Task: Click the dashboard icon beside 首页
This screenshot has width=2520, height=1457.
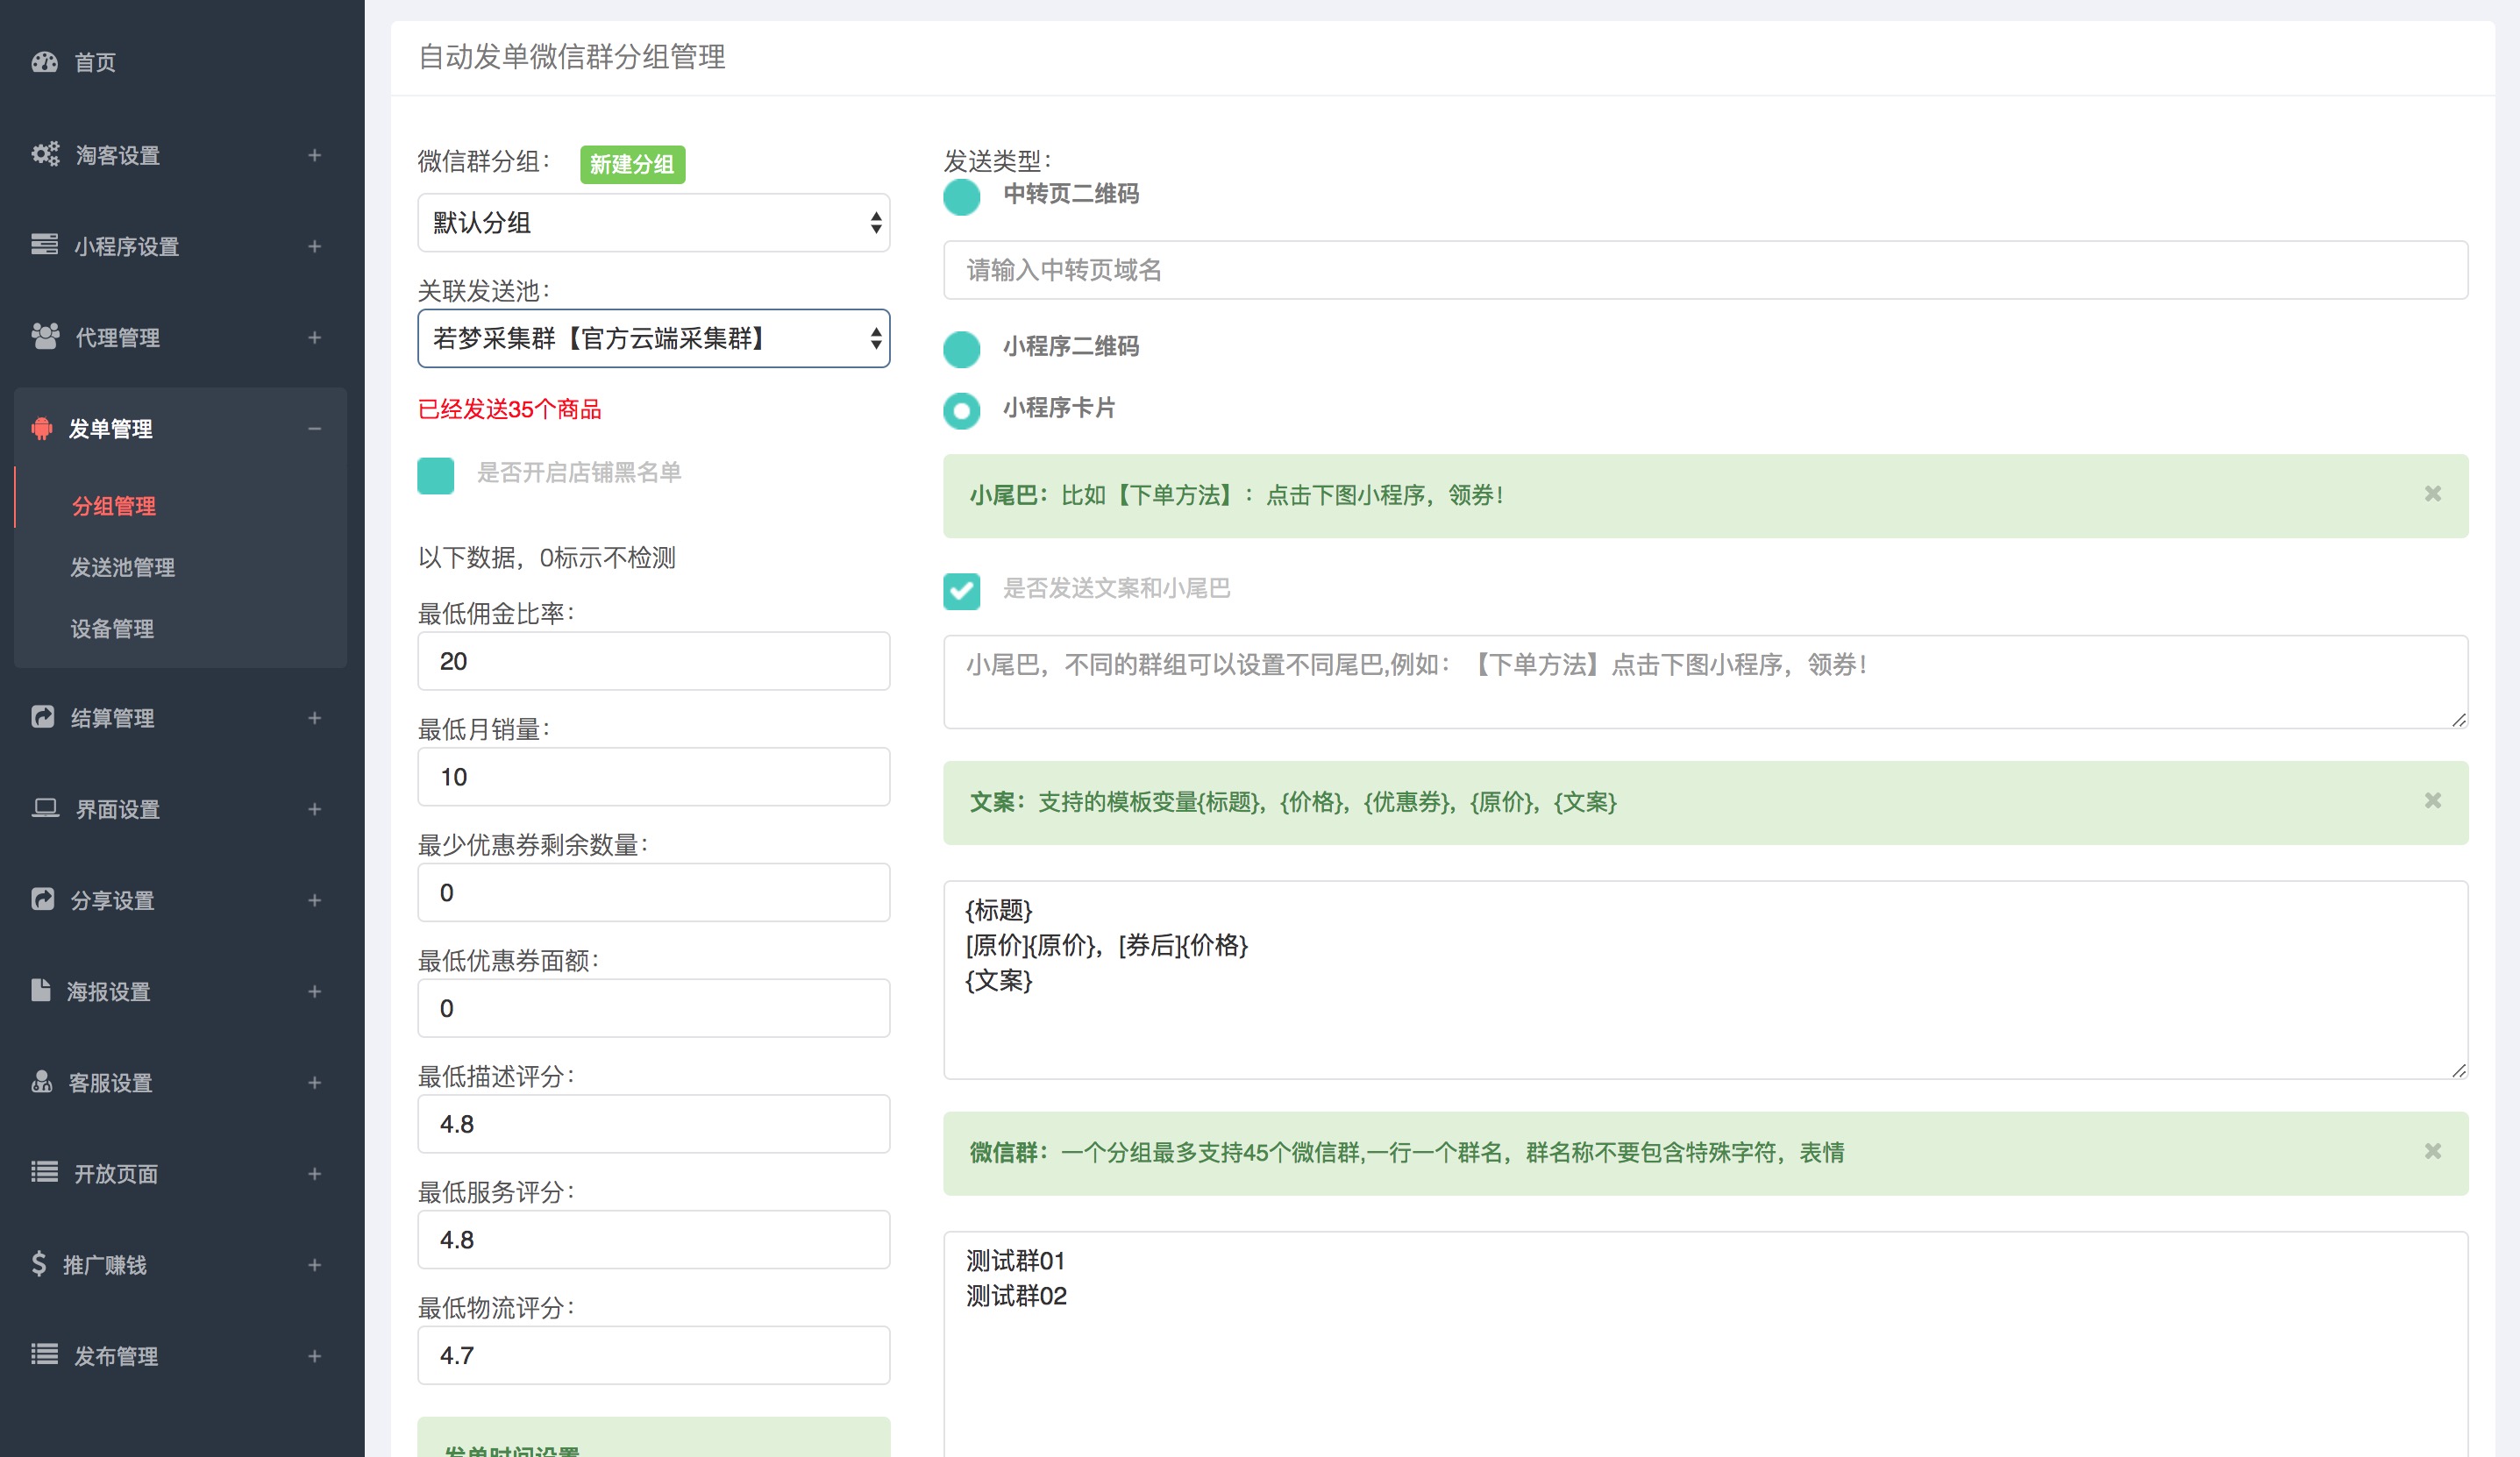Action: click(x=45, y=62)
